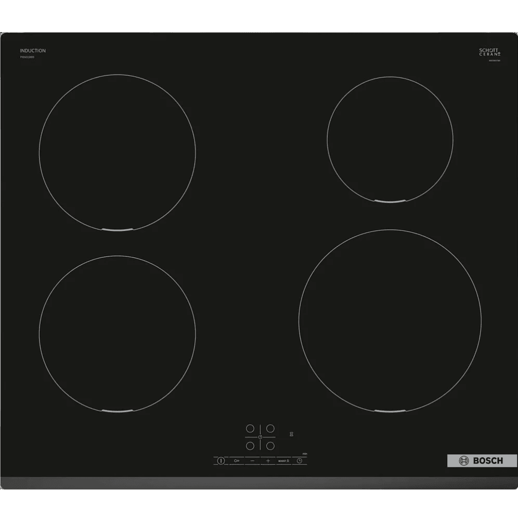Tap the minus button to lower power
This screenshot has width=518, height=518.
[252, 460]
